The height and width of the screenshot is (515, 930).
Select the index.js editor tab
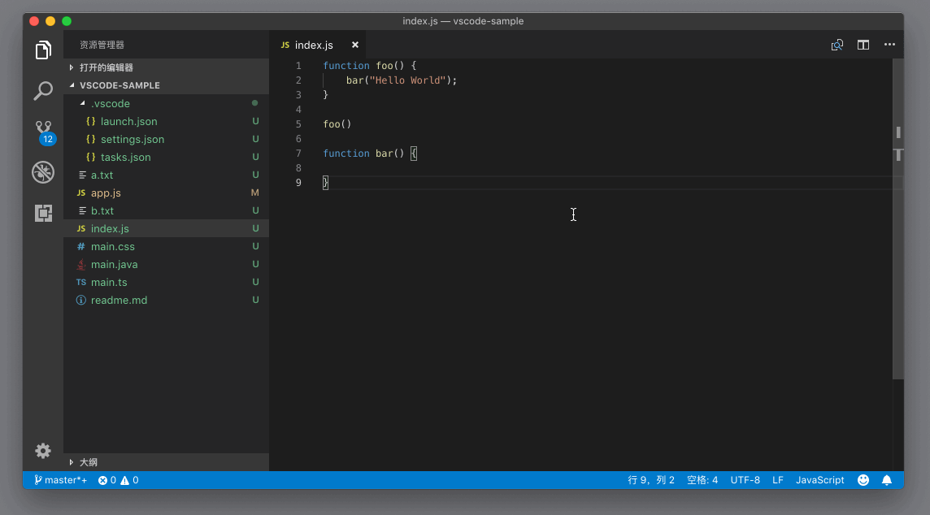pos(314,45)
